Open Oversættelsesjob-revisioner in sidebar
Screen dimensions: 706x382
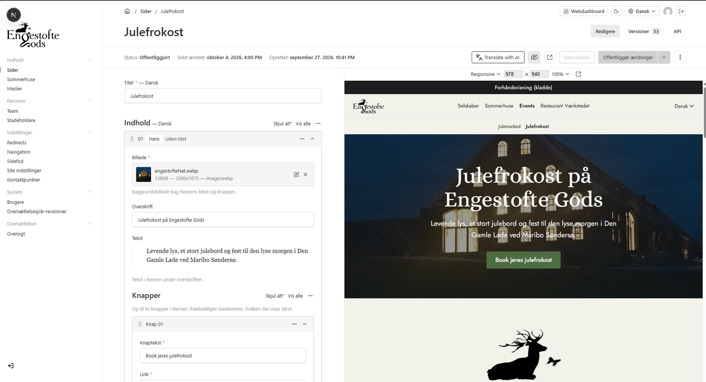tap(37, 212)
